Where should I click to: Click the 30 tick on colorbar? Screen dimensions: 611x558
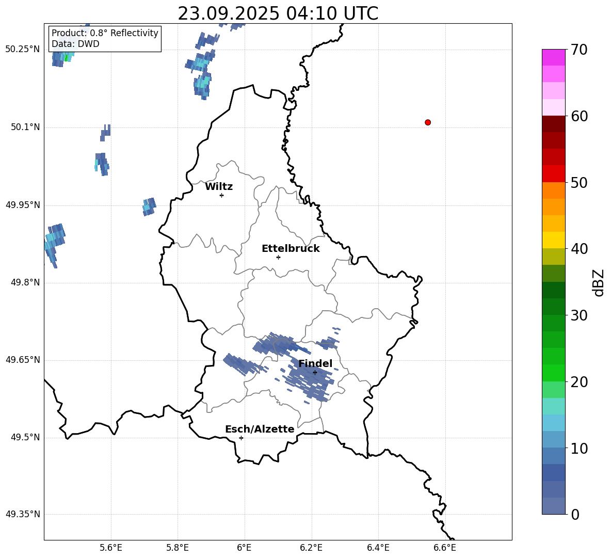(579, 315)
